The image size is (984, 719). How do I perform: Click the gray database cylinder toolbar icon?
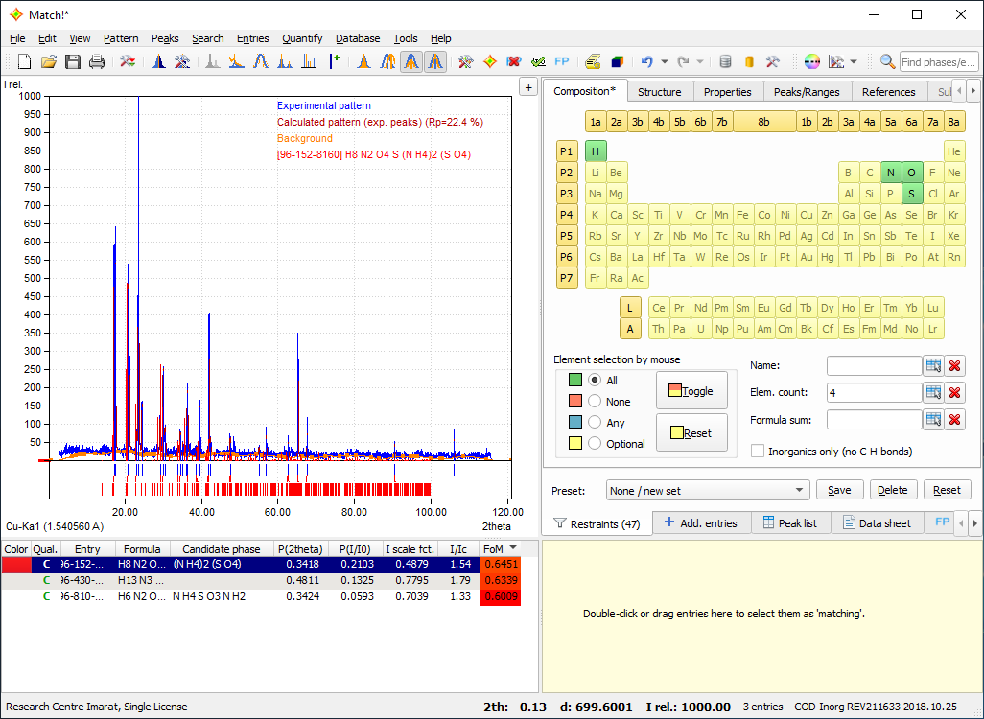click(725, 61)
